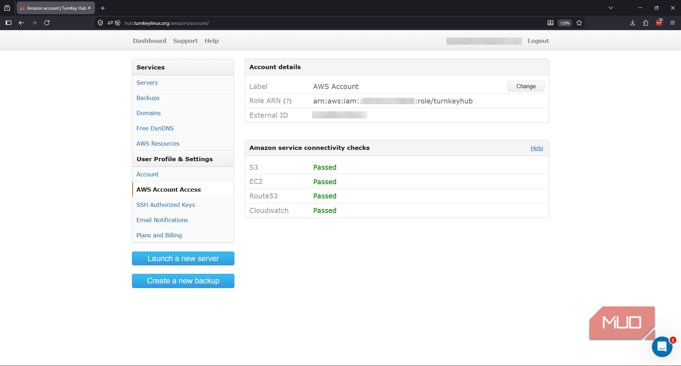Open Servers in the Services sidebar

point(147,82)
